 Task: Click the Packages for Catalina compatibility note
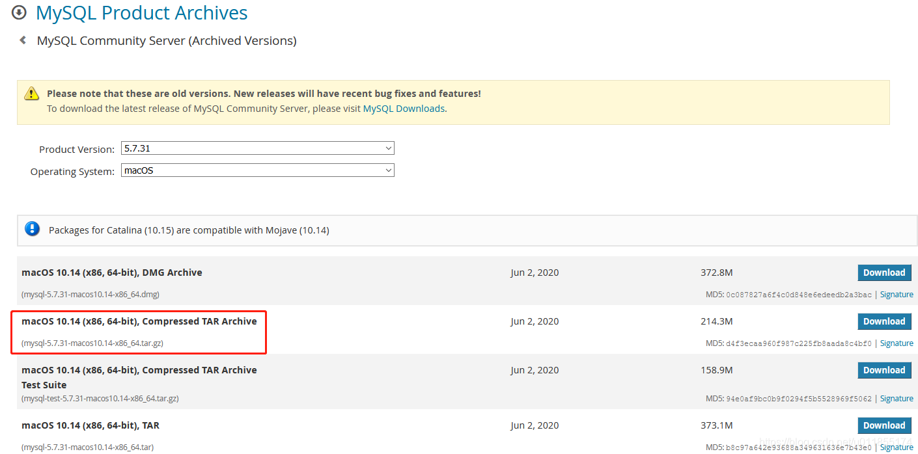(x=189, y=230)
